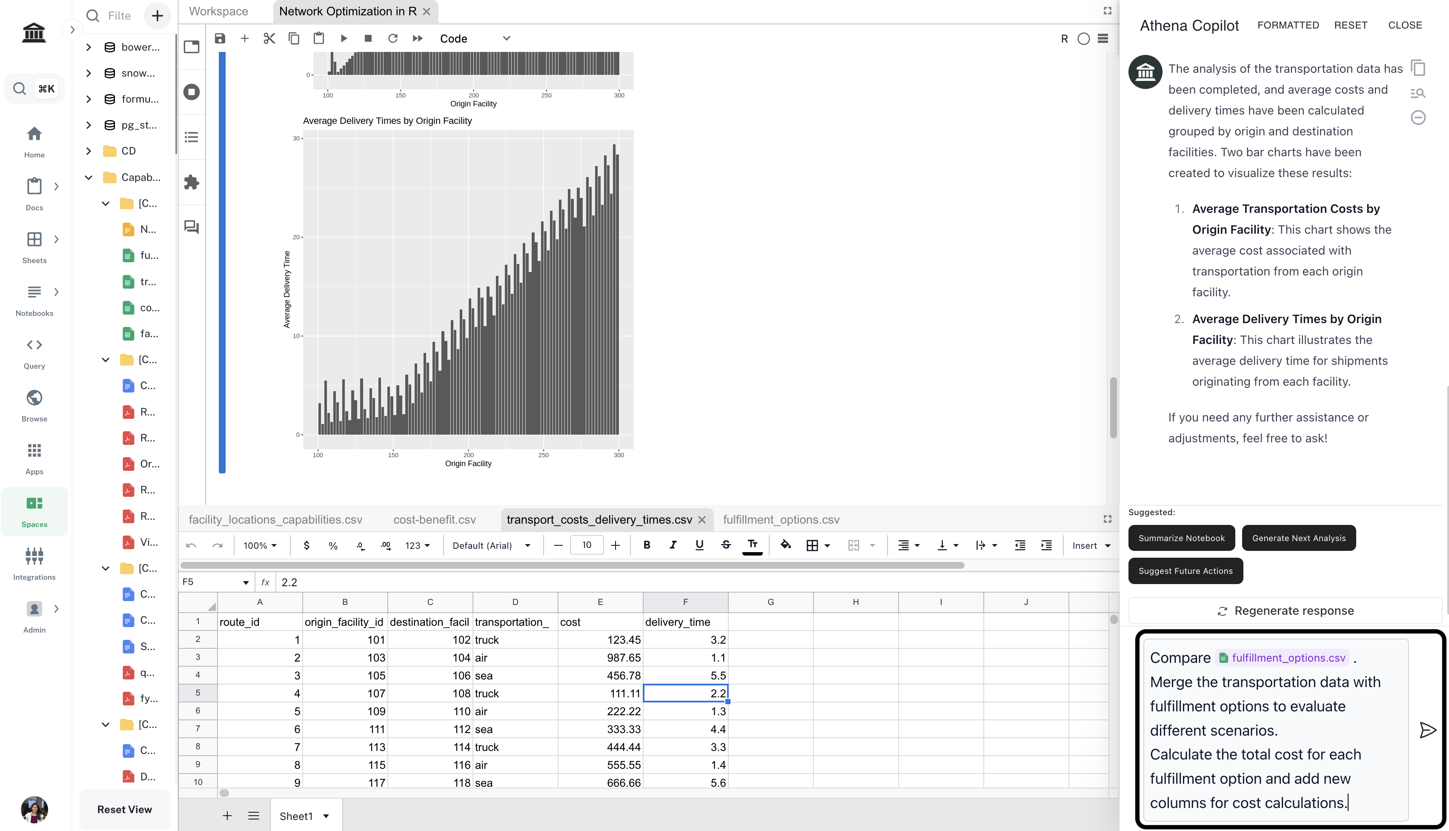
Task: Click the save notebook icon
Action: [220, 38]
